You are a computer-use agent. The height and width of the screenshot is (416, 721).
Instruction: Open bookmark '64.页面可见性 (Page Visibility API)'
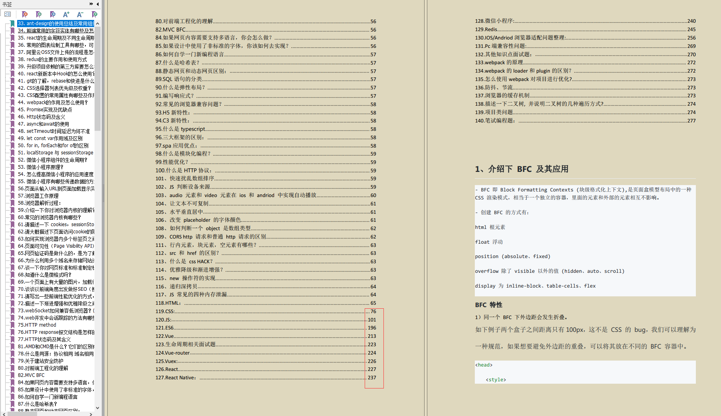[56, 246]
